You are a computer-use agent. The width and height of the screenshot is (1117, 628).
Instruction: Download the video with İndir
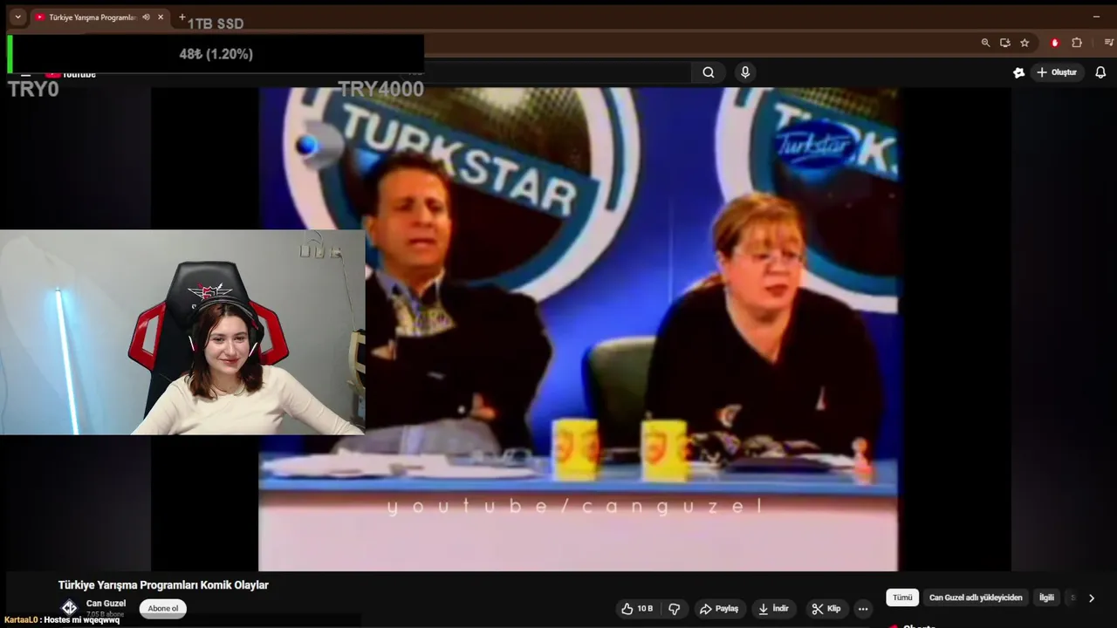point(773,609)
